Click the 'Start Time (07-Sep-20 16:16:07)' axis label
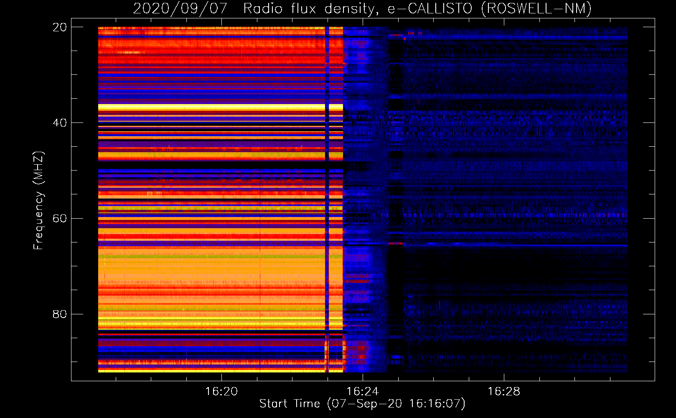676x418 pixels. 362,404
